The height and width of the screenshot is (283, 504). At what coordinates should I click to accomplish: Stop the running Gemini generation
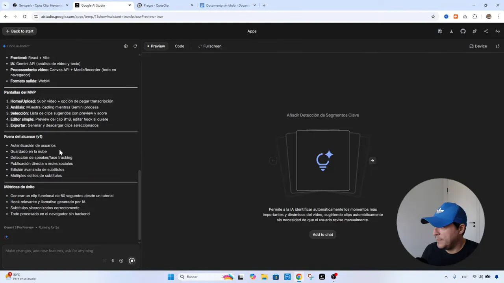click(132, 260)
